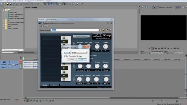Expand the OFX folder
This screenshot has height=105, width=187.
pos(4,20)
